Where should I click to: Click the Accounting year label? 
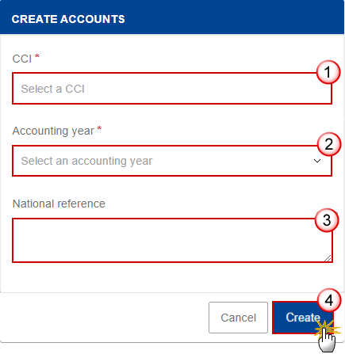point(53,131)
